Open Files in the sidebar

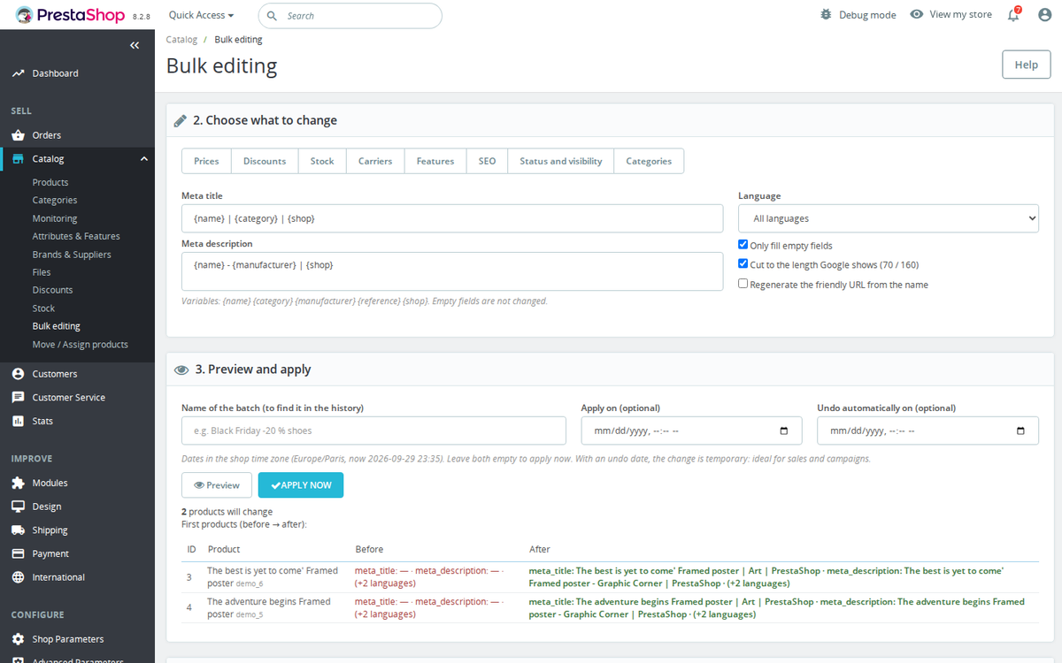coord(42,272)
